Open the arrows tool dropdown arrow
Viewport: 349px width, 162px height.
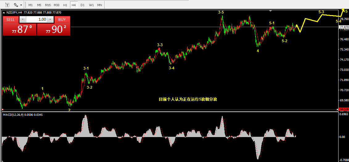click(21, 5)
